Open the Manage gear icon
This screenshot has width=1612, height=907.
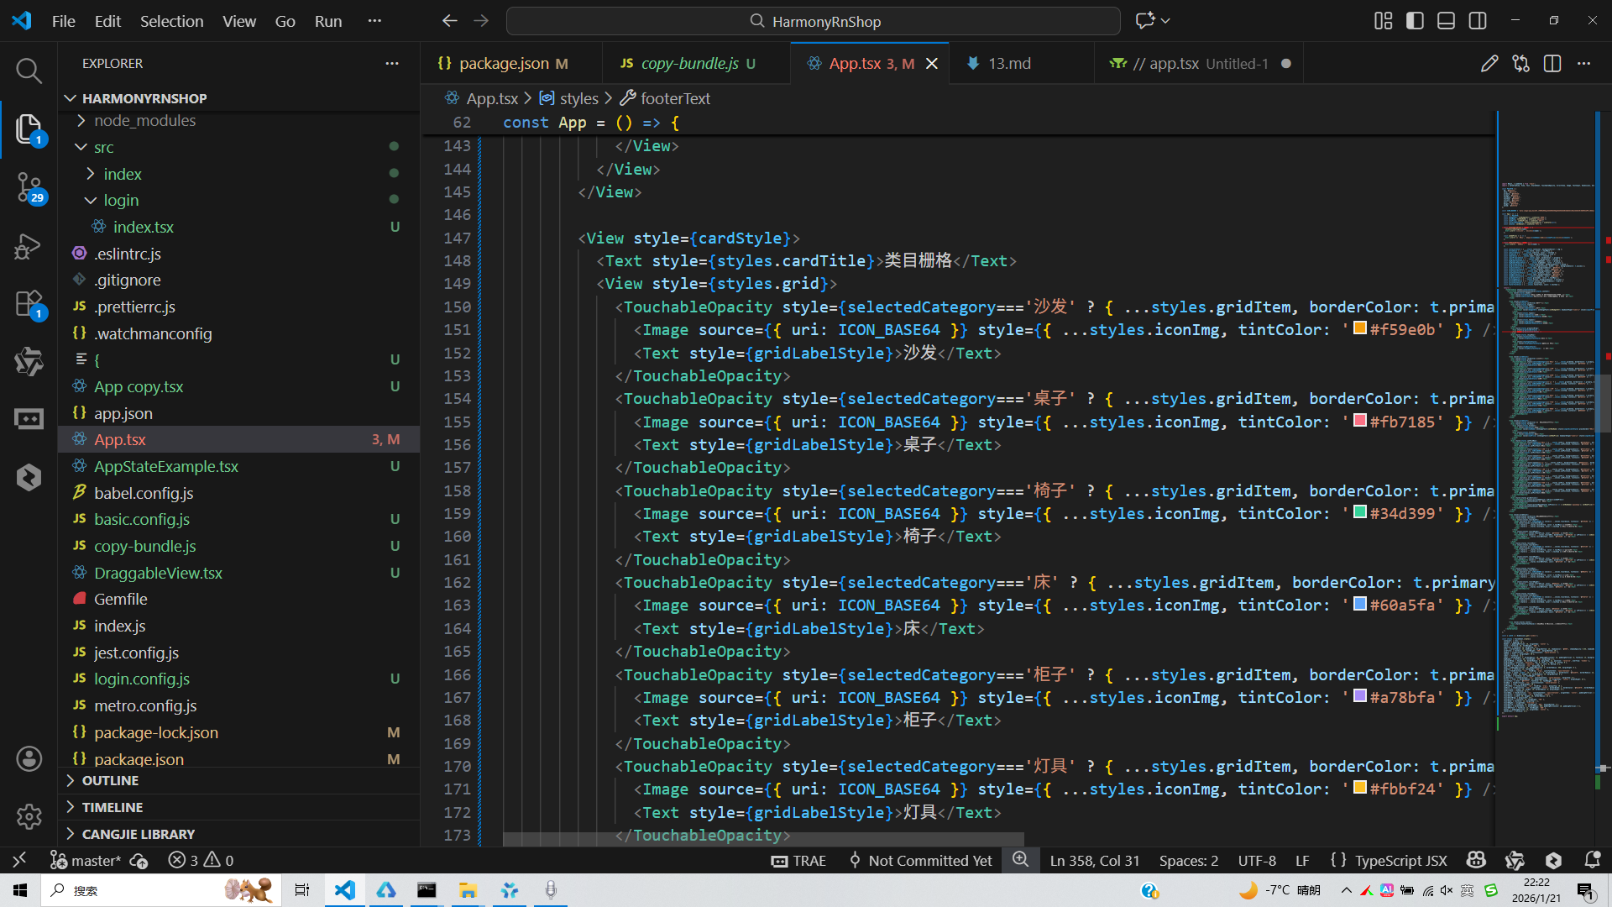tap(29, 816)
